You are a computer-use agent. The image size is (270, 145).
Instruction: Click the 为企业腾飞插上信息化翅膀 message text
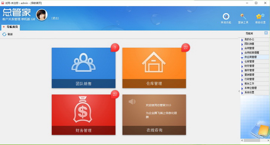tap(161, 115)
